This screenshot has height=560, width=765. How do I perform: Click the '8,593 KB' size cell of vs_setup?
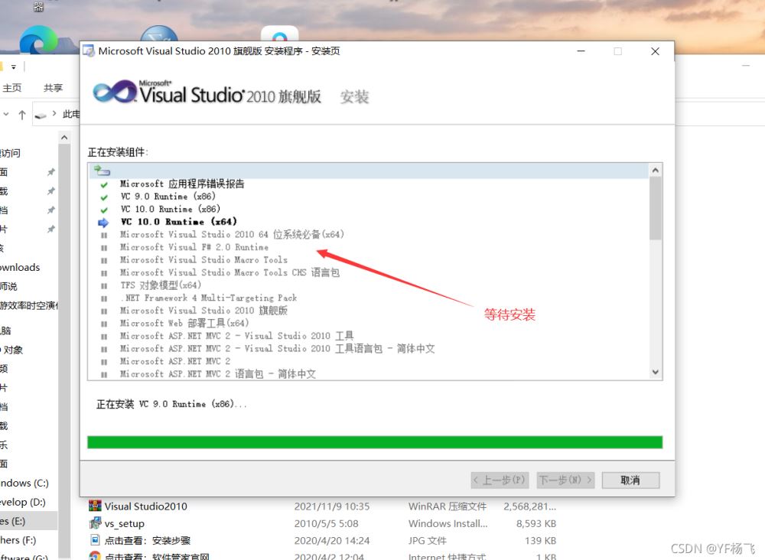tap(535, 523)
